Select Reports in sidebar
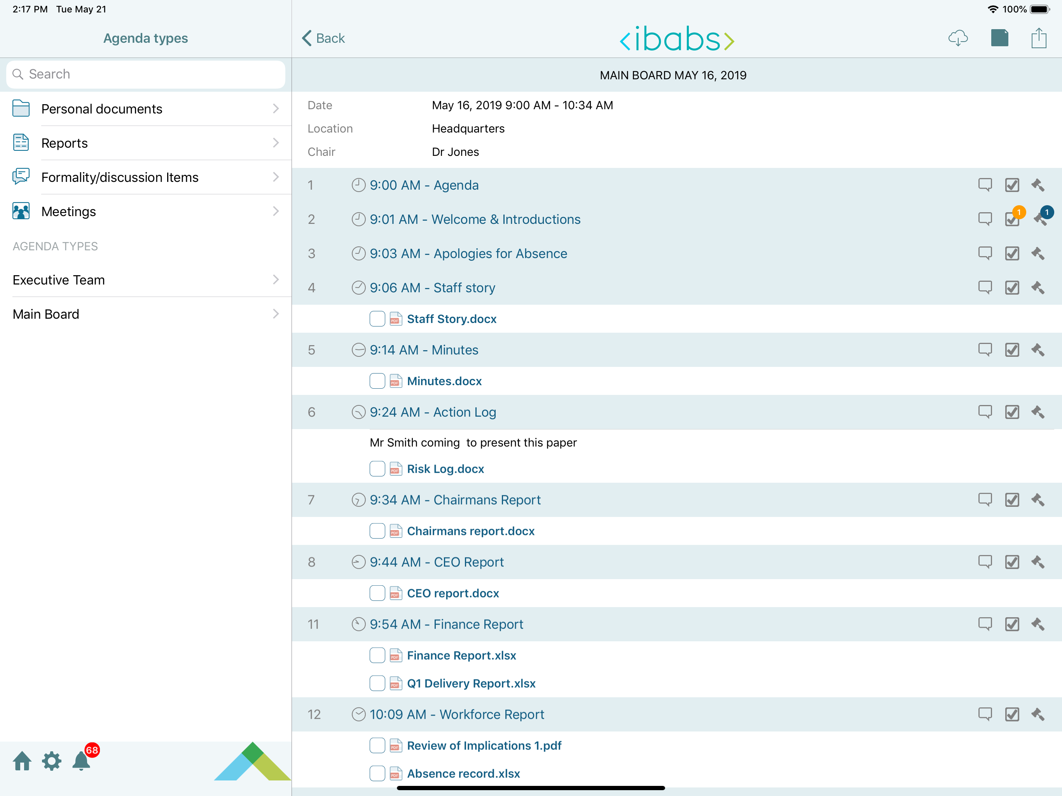 click(145, 143)
